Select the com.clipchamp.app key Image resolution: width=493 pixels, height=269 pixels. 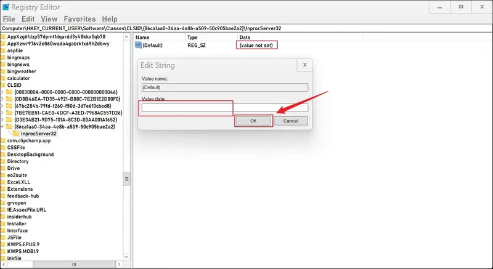[28, 140]
